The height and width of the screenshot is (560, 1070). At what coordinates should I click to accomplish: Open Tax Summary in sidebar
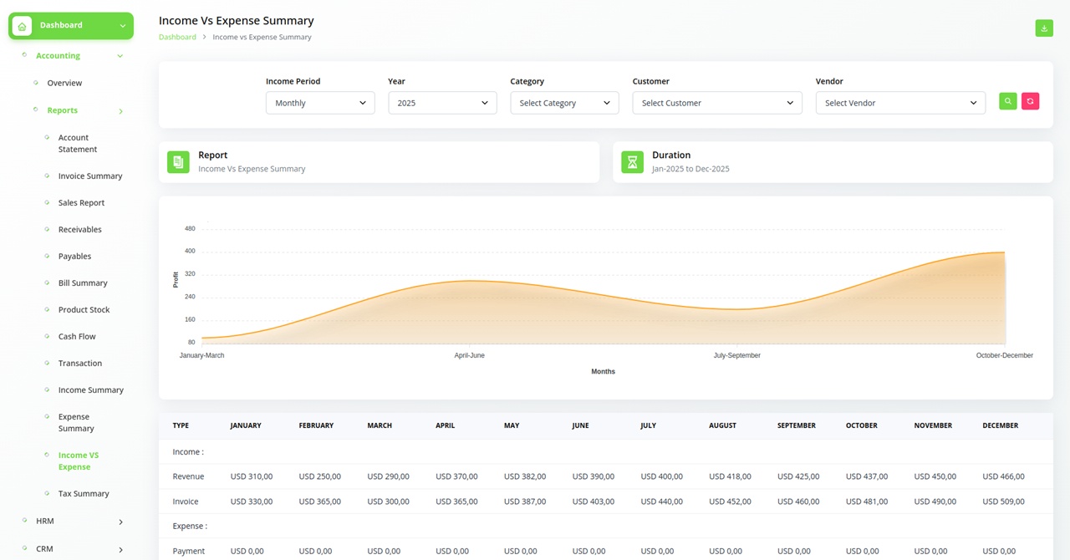tap(84, 494)
